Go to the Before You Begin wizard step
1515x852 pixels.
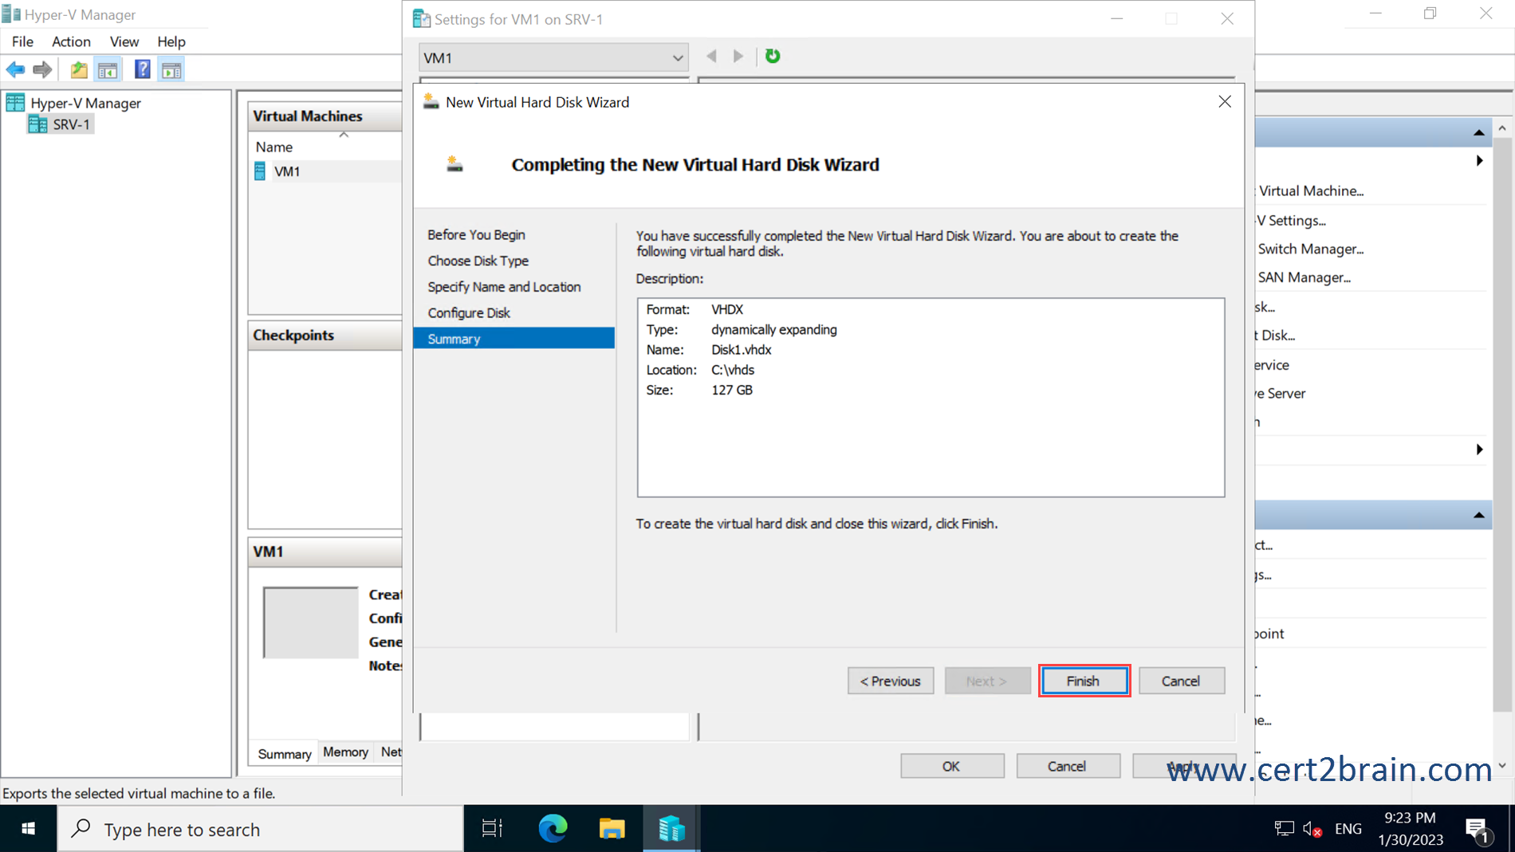pos(476,234)
